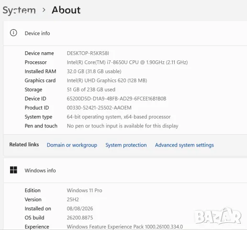Click the System type label
The width and height of the screenshot is (247, 230).
click(x=38, y=117)
